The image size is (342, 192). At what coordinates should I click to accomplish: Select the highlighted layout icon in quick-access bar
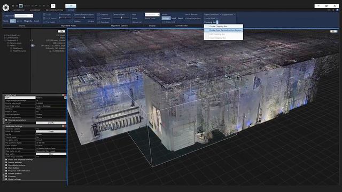20,6
